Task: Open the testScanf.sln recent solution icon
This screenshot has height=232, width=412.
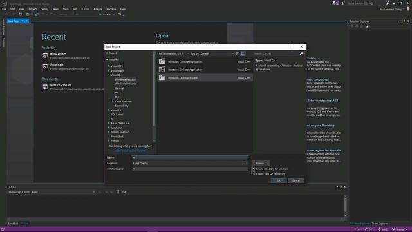Action: (x=45, y=55)
